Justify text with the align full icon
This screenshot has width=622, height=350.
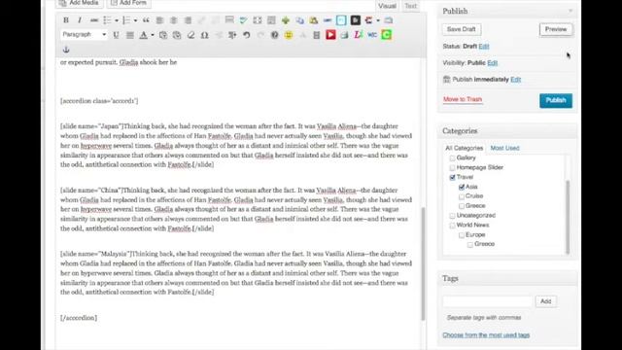[x=129, y=35]
